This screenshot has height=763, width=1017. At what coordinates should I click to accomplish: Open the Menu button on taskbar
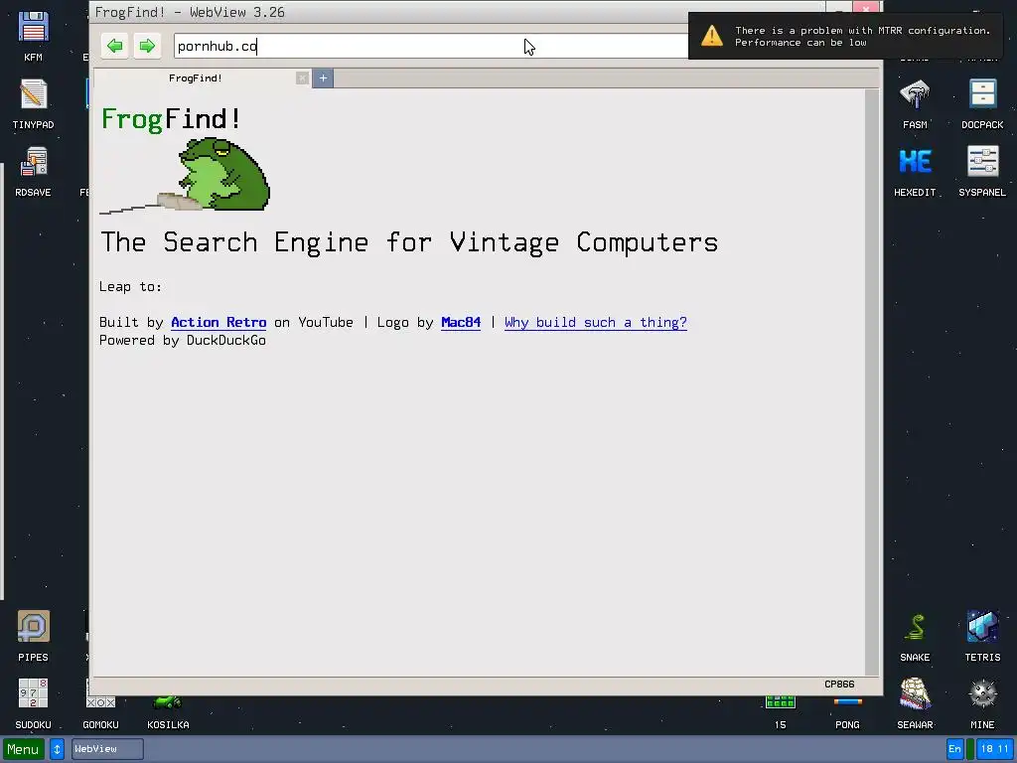tap(24, 749)
